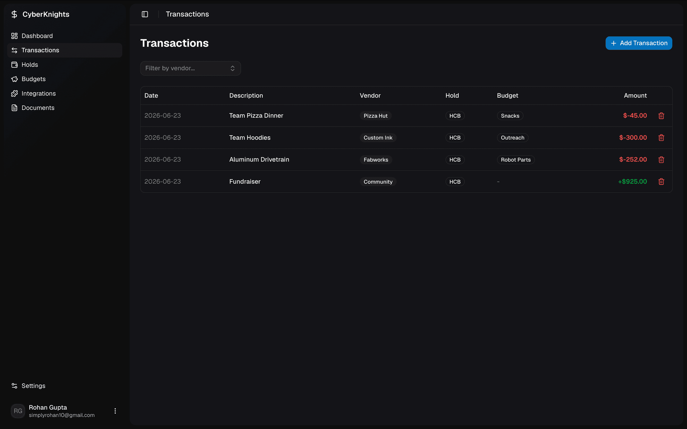The width and height of the screenshot is (687, 429).
Task: Click HCB hold tag in Aluminum Drivetrain row
Action: pyautogui.click(x=455, y=160)
